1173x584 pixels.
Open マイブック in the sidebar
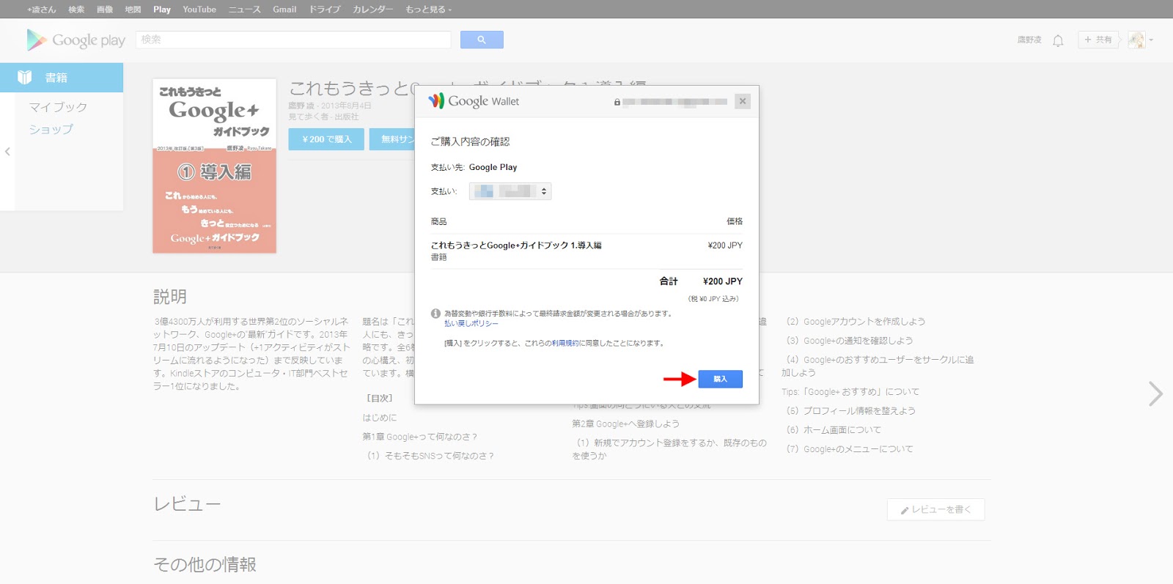coord(58,107)
